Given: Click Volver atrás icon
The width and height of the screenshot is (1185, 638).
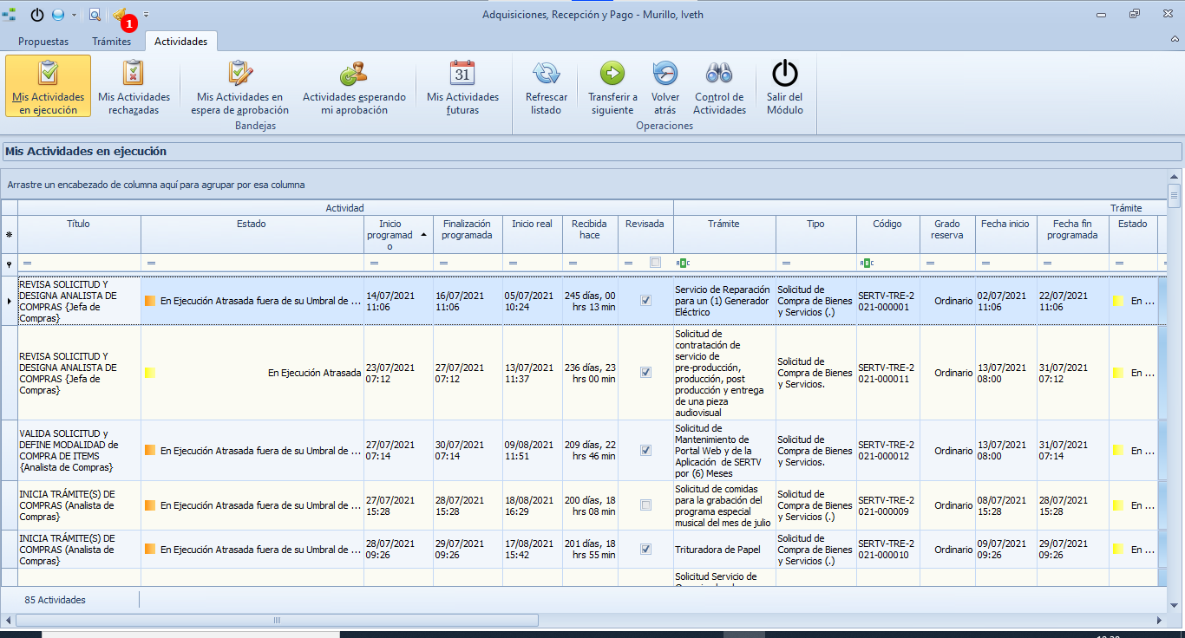Looking at the screenshot, I should click(x=665, y=73).
